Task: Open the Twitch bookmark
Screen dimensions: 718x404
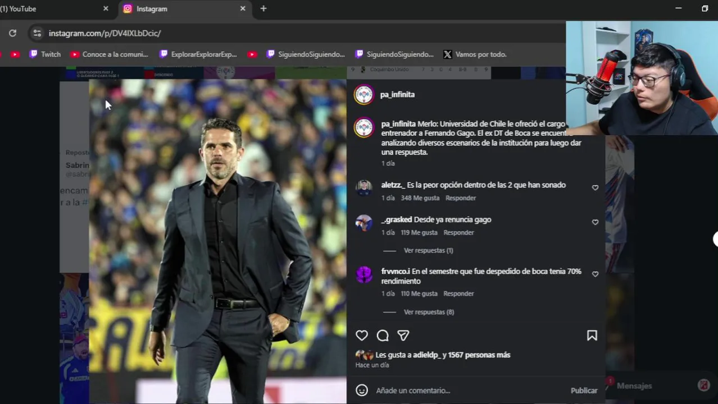Action: tap(46, 54)
